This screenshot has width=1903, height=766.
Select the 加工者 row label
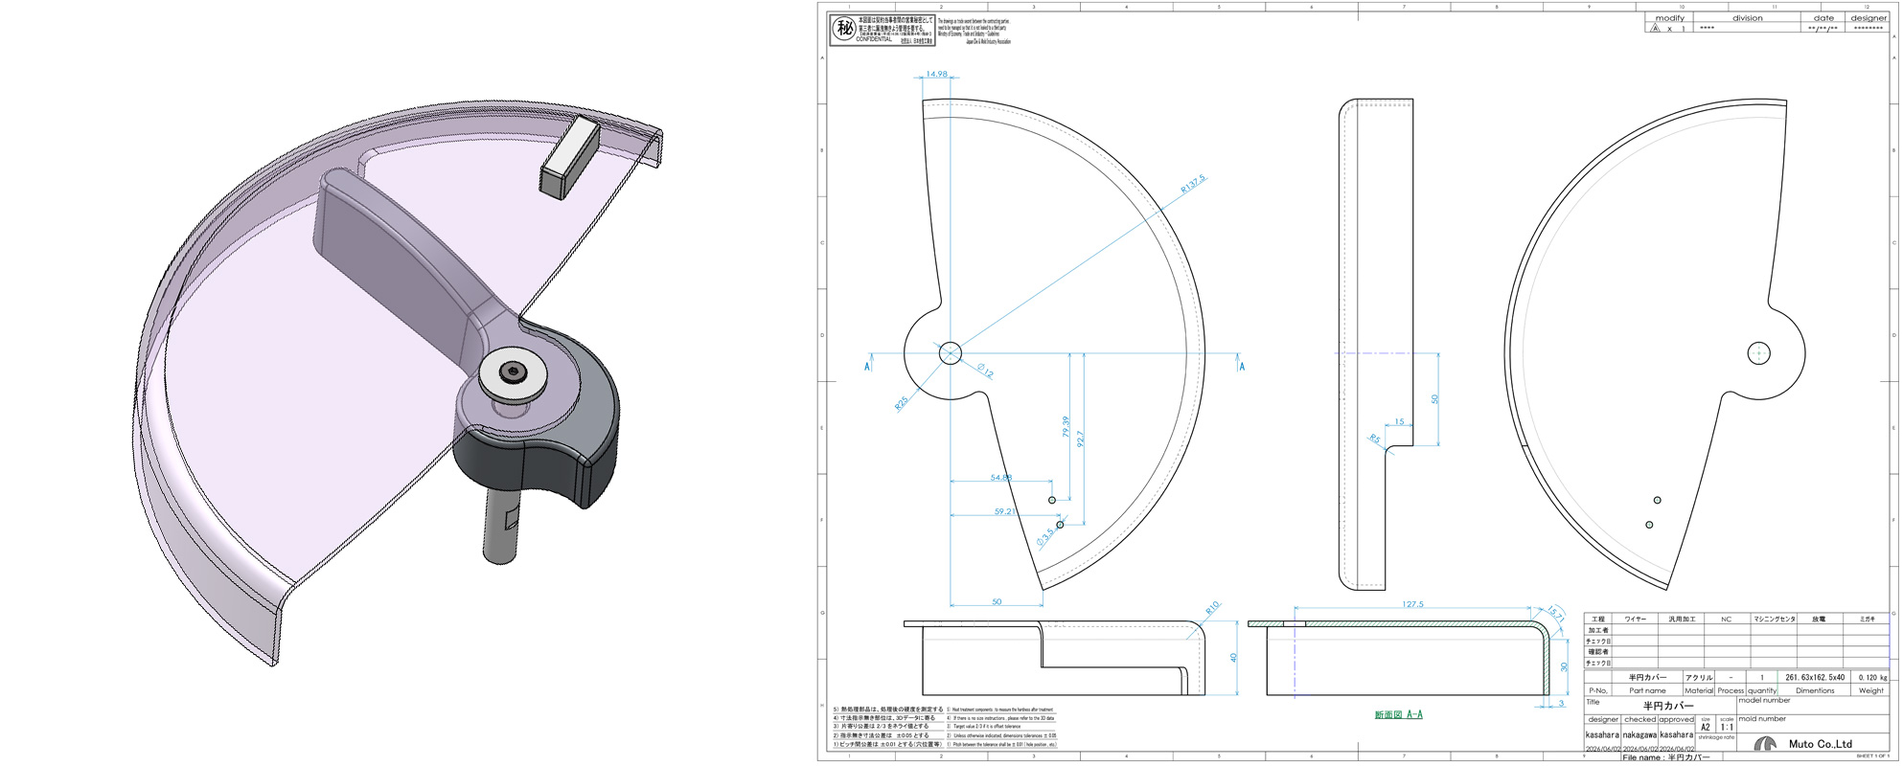click(1598, 630)
